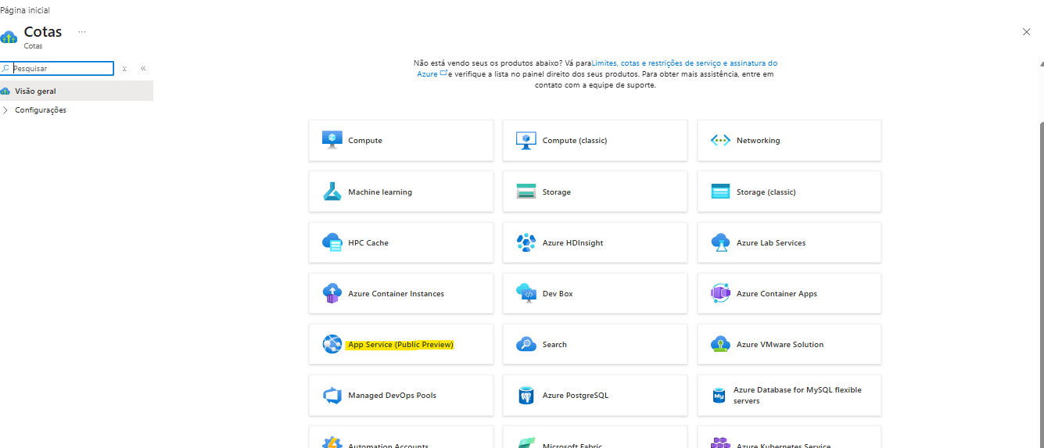Click the App Service (Public Preview) icon
This screenshot has height=448, width=1044.
pyautogui.click(x=332, y=344)
